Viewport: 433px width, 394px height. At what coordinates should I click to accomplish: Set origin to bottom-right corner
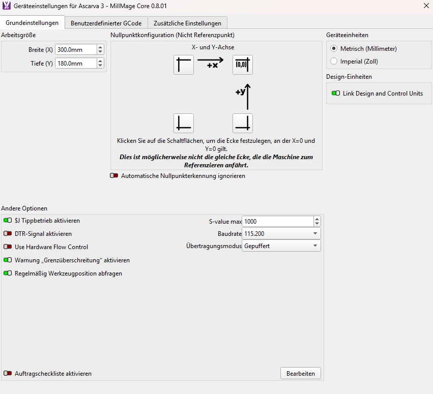tap(242, 124)
